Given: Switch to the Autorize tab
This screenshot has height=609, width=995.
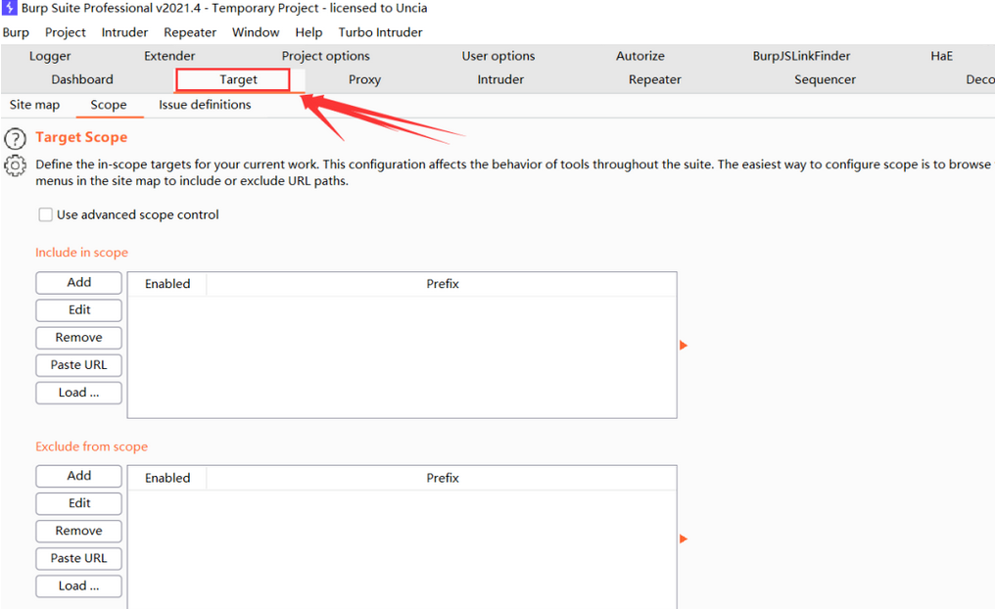Looking at the screenshot, I should click(x=640, y=56).
